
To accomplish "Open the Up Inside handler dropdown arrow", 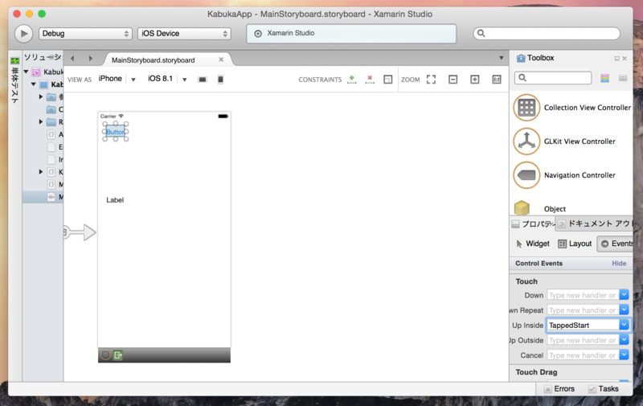I will (624, 325).
